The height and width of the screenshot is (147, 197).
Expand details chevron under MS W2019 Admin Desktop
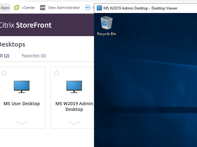coord(74,123)
